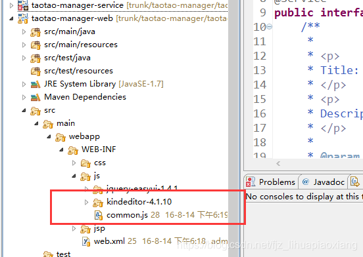Click the WEB-INF folder icon
This screenshot has width=363, height=257.
[73, 150]
